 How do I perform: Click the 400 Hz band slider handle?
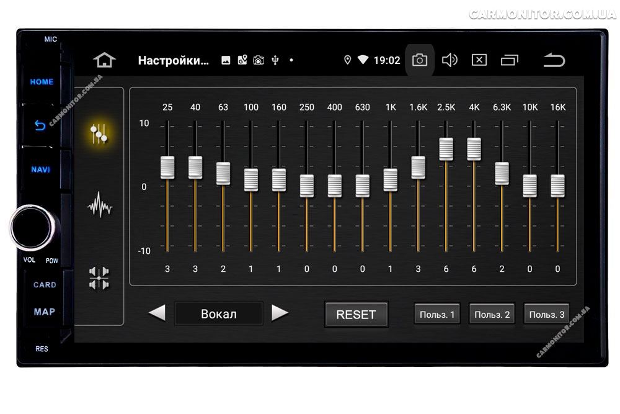335,186
